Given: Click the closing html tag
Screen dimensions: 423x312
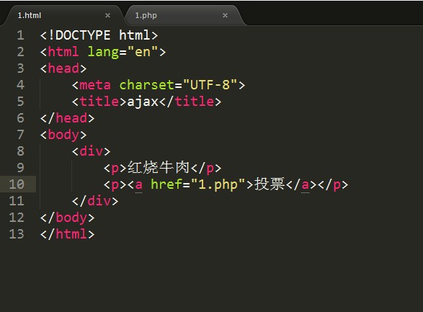Looking at the screenshot, I should coord(68,234).
